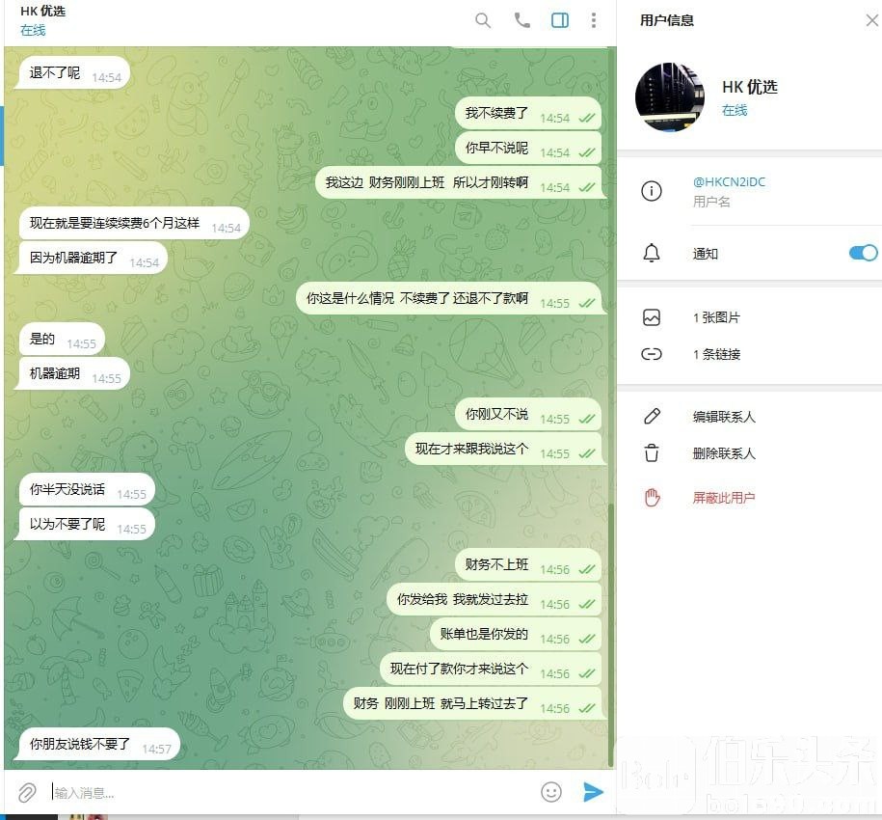Toggle the side panel layout icon

(560, 21)
